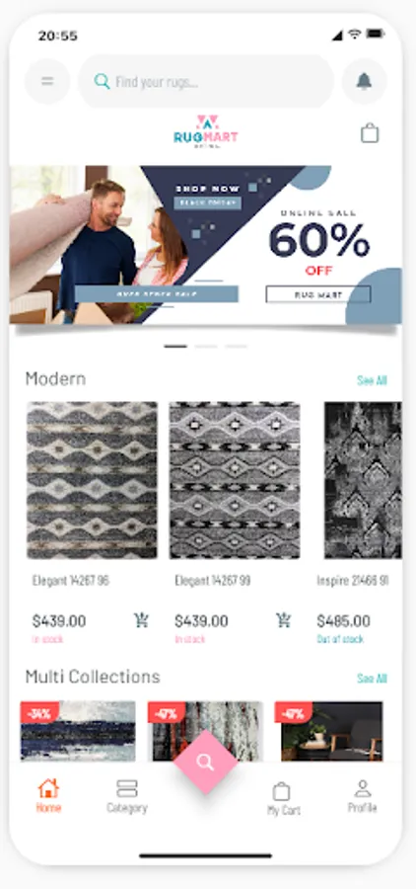Tap the notification bell icon

pos(364,82)
